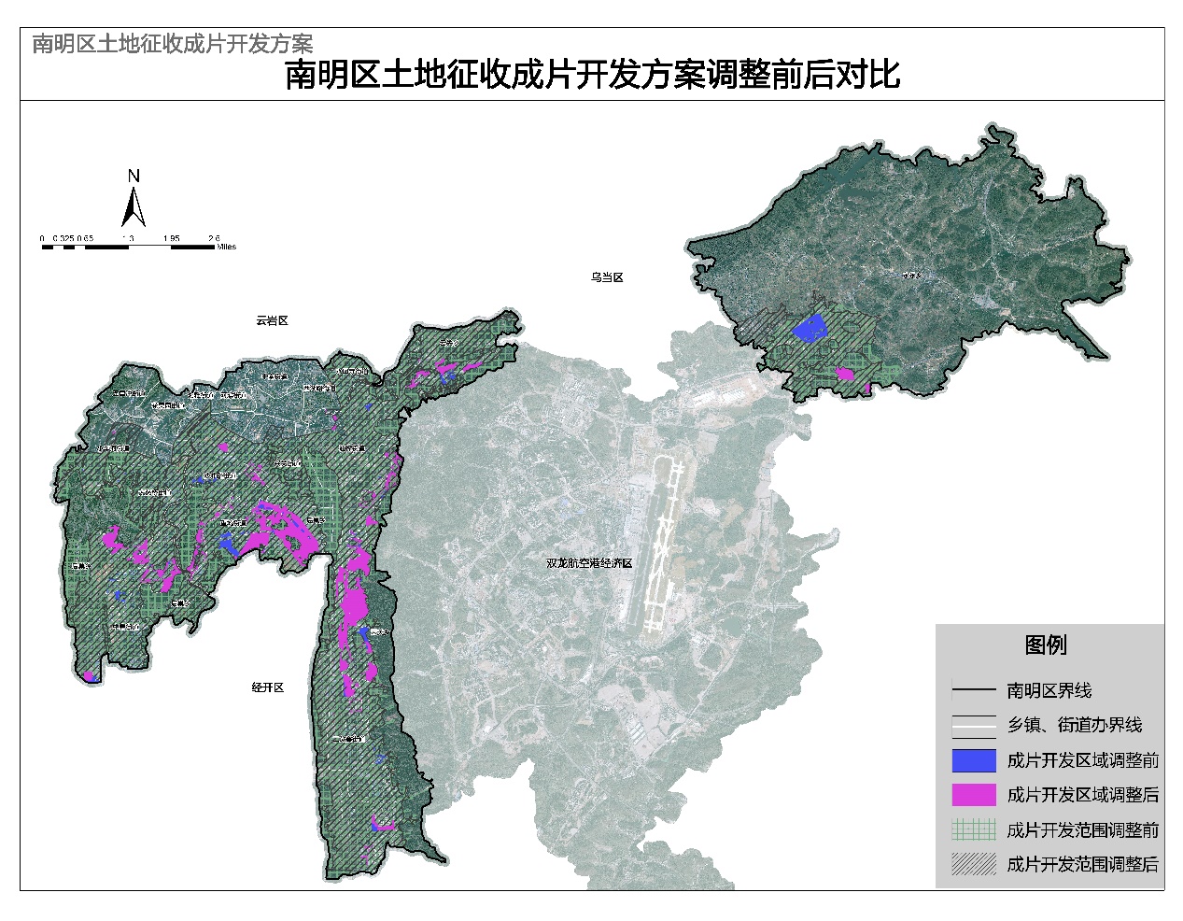Click the green grid swatch for 成片开发范围调整前

tap(974, 829)
